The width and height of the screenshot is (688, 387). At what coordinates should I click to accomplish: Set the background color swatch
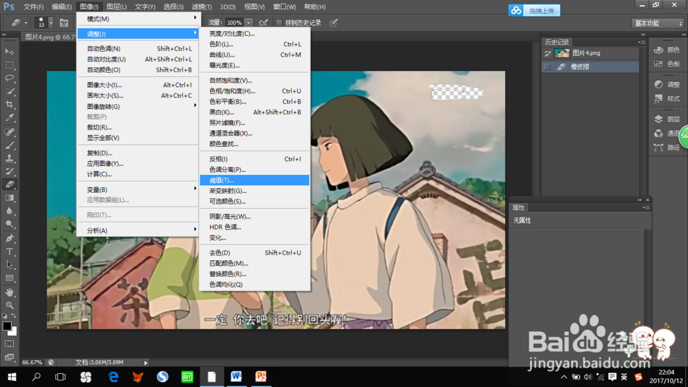point(14,332)
